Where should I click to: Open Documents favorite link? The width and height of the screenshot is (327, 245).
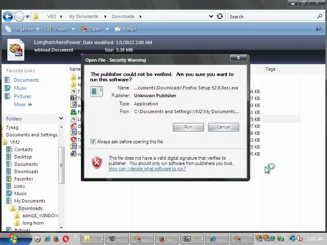pos(26,80)
